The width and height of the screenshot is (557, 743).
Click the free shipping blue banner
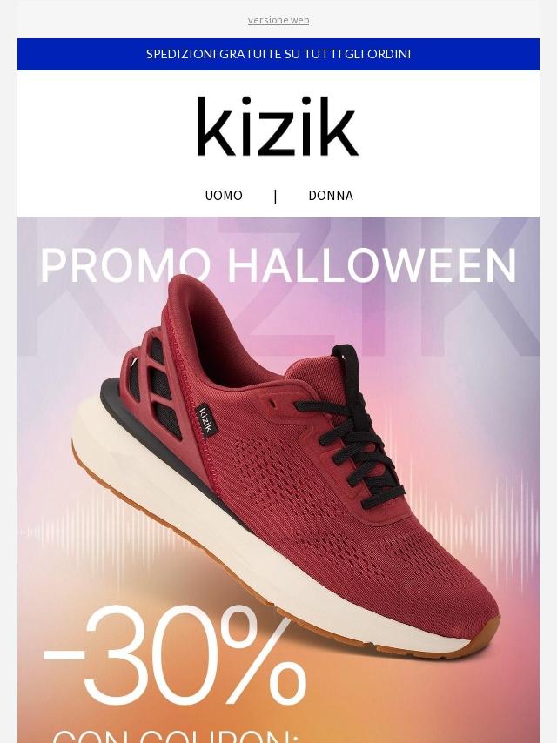pos(278,54)
